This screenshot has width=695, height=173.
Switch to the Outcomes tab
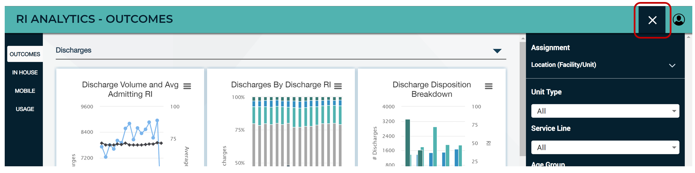point(25,54)
